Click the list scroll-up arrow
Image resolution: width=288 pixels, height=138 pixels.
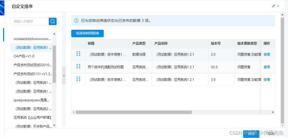(x=54, y=34)
